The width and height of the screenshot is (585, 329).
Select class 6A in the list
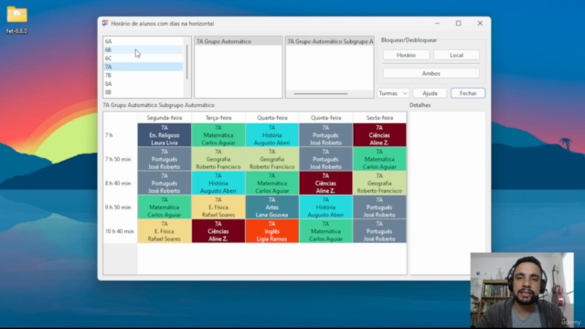click(144, 41)
